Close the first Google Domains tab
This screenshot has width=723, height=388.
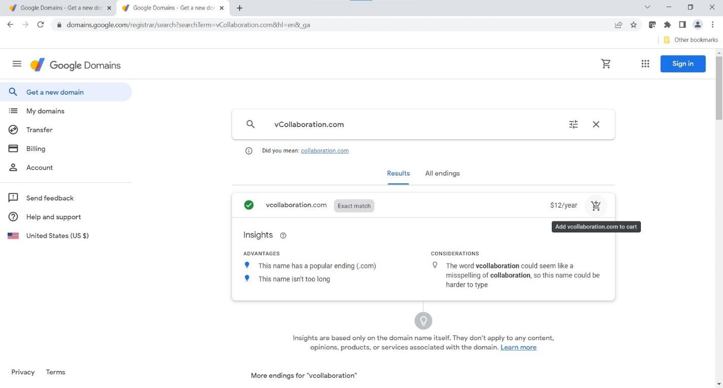(x=109, y=8)
